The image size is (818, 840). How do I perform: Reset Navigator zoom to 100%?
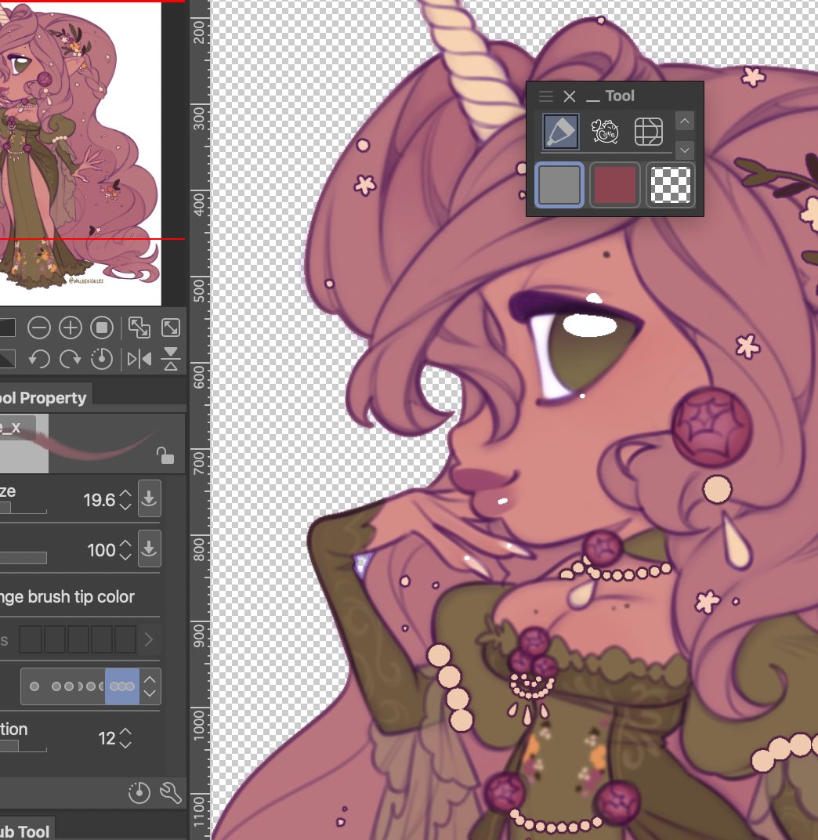102,328
